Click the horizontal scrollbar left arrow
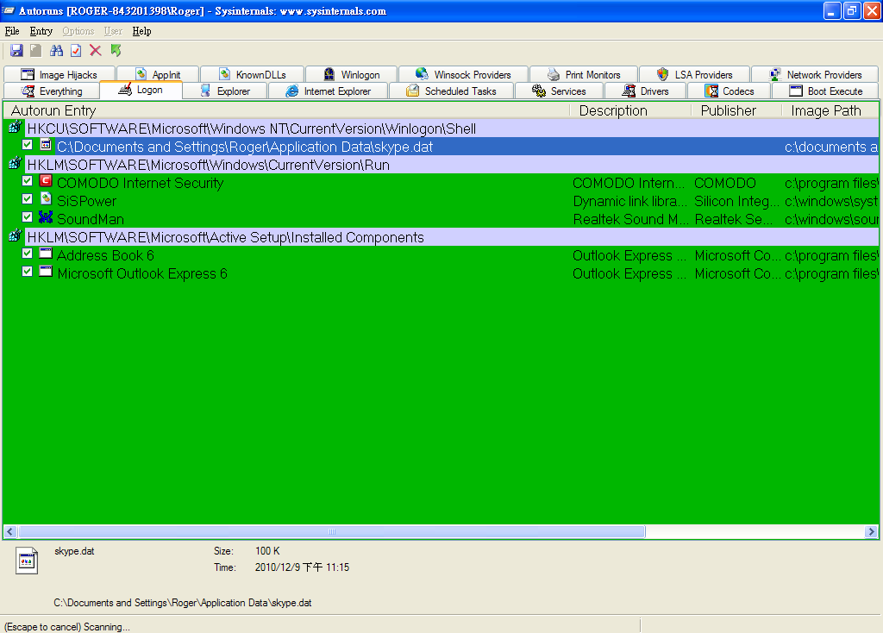This screenshot has width=883, height=633. tap(10, 531)
